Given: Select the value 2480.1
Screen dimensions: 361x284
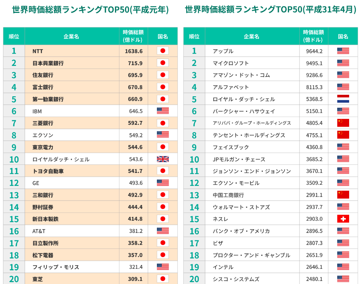Looking at the screenshot, I should pos(314,279).
